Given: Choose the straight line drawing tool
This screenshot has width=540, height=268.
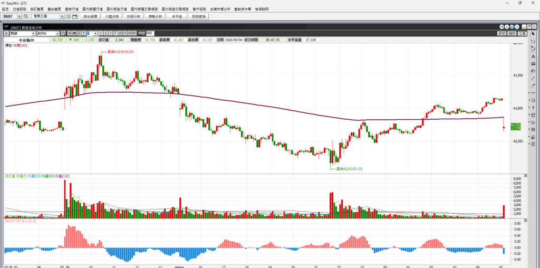Looking at the screenshot, I should point(533,78).
